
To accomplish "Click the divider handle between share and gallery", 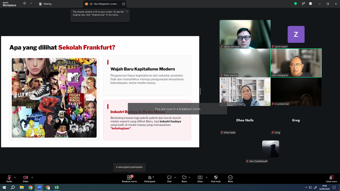I will pos(200,91).
